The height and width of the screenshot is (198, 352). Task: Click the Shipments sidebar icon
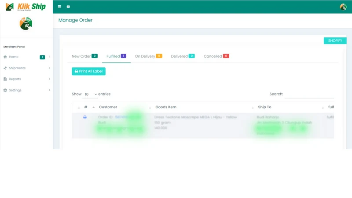(5, 68)
